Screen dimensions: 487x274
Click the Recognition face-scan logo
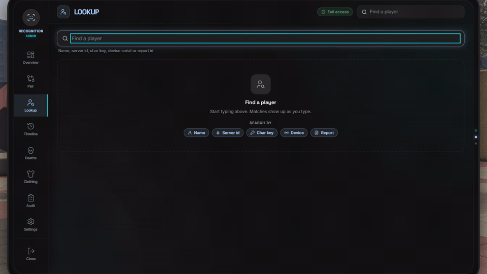click(31, 17)
